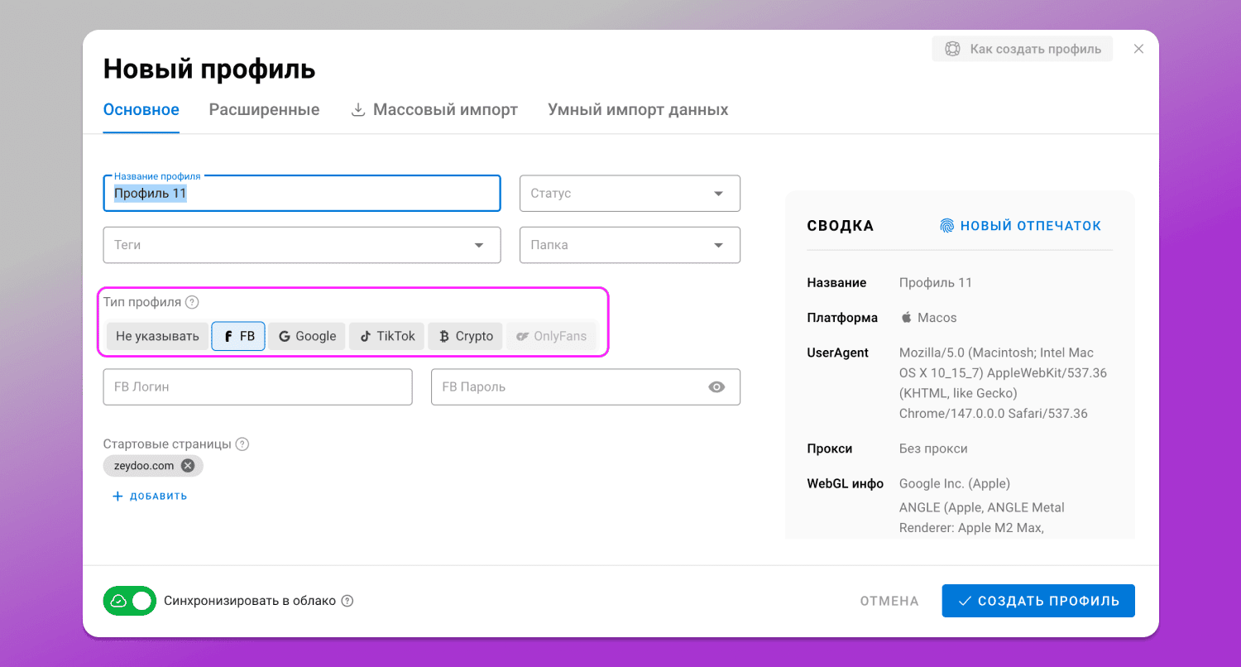Remove the zeydoo.com start page chip
Viewport: 1241px width, 667px height.
tap(188, 466)
